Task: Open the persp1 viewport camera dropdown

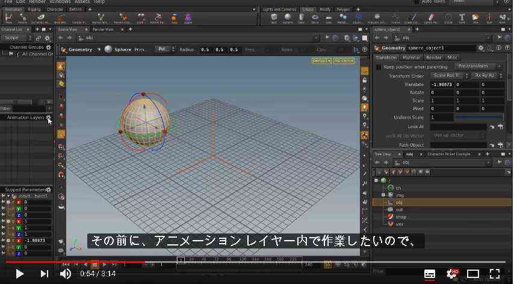Action: [321, 61]
